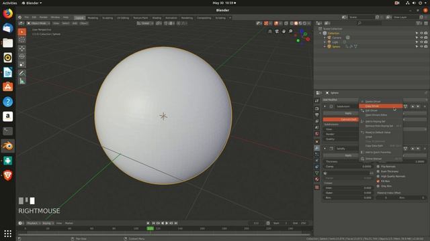The width and height of the screenshot is (430, 241).
Task: Adjust the Crease Inner value slider
Action: (348, 187)
